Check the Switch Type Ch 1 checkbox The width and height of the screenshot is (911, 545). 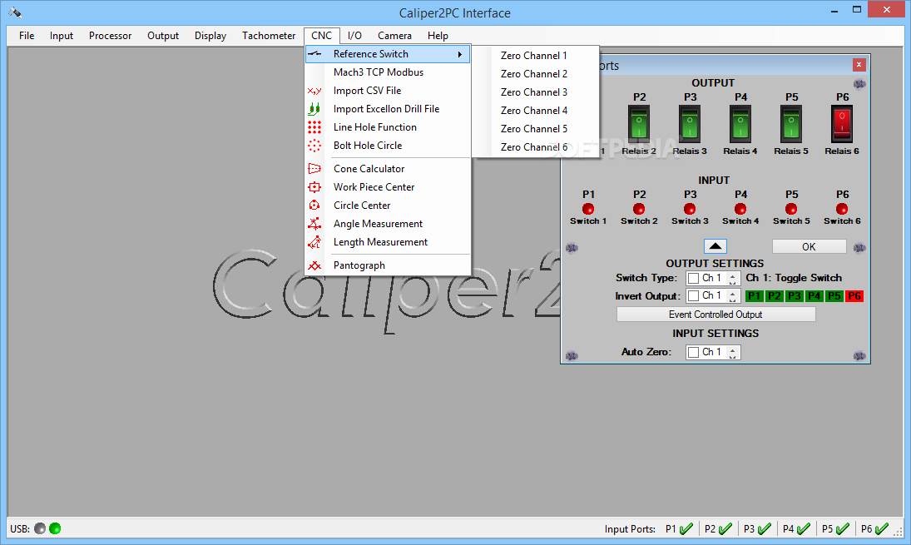[x=693, y=278]
